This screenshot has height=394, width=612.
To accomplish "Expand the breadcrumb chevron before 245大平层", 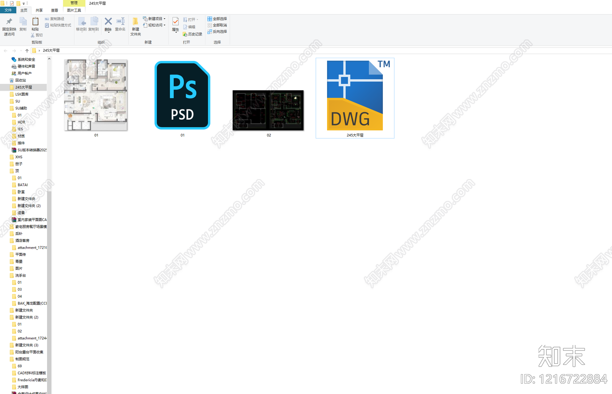I will (x=39, y=50).
